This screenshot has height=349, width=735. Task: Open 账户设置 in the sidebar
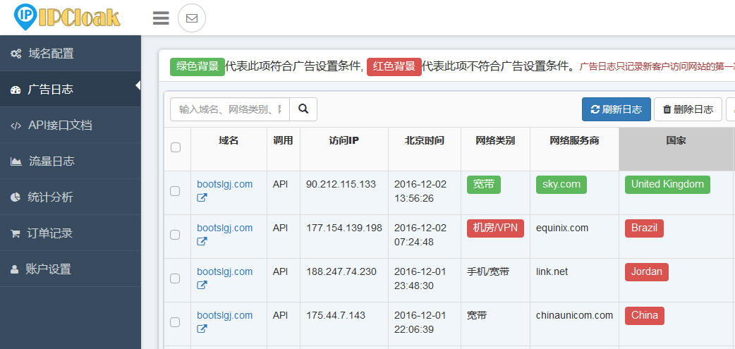coord(71,269)
